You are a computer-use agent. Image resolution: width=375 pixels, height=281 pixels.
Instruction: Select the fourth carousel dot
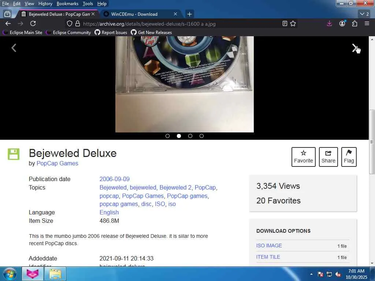(202, 136)
